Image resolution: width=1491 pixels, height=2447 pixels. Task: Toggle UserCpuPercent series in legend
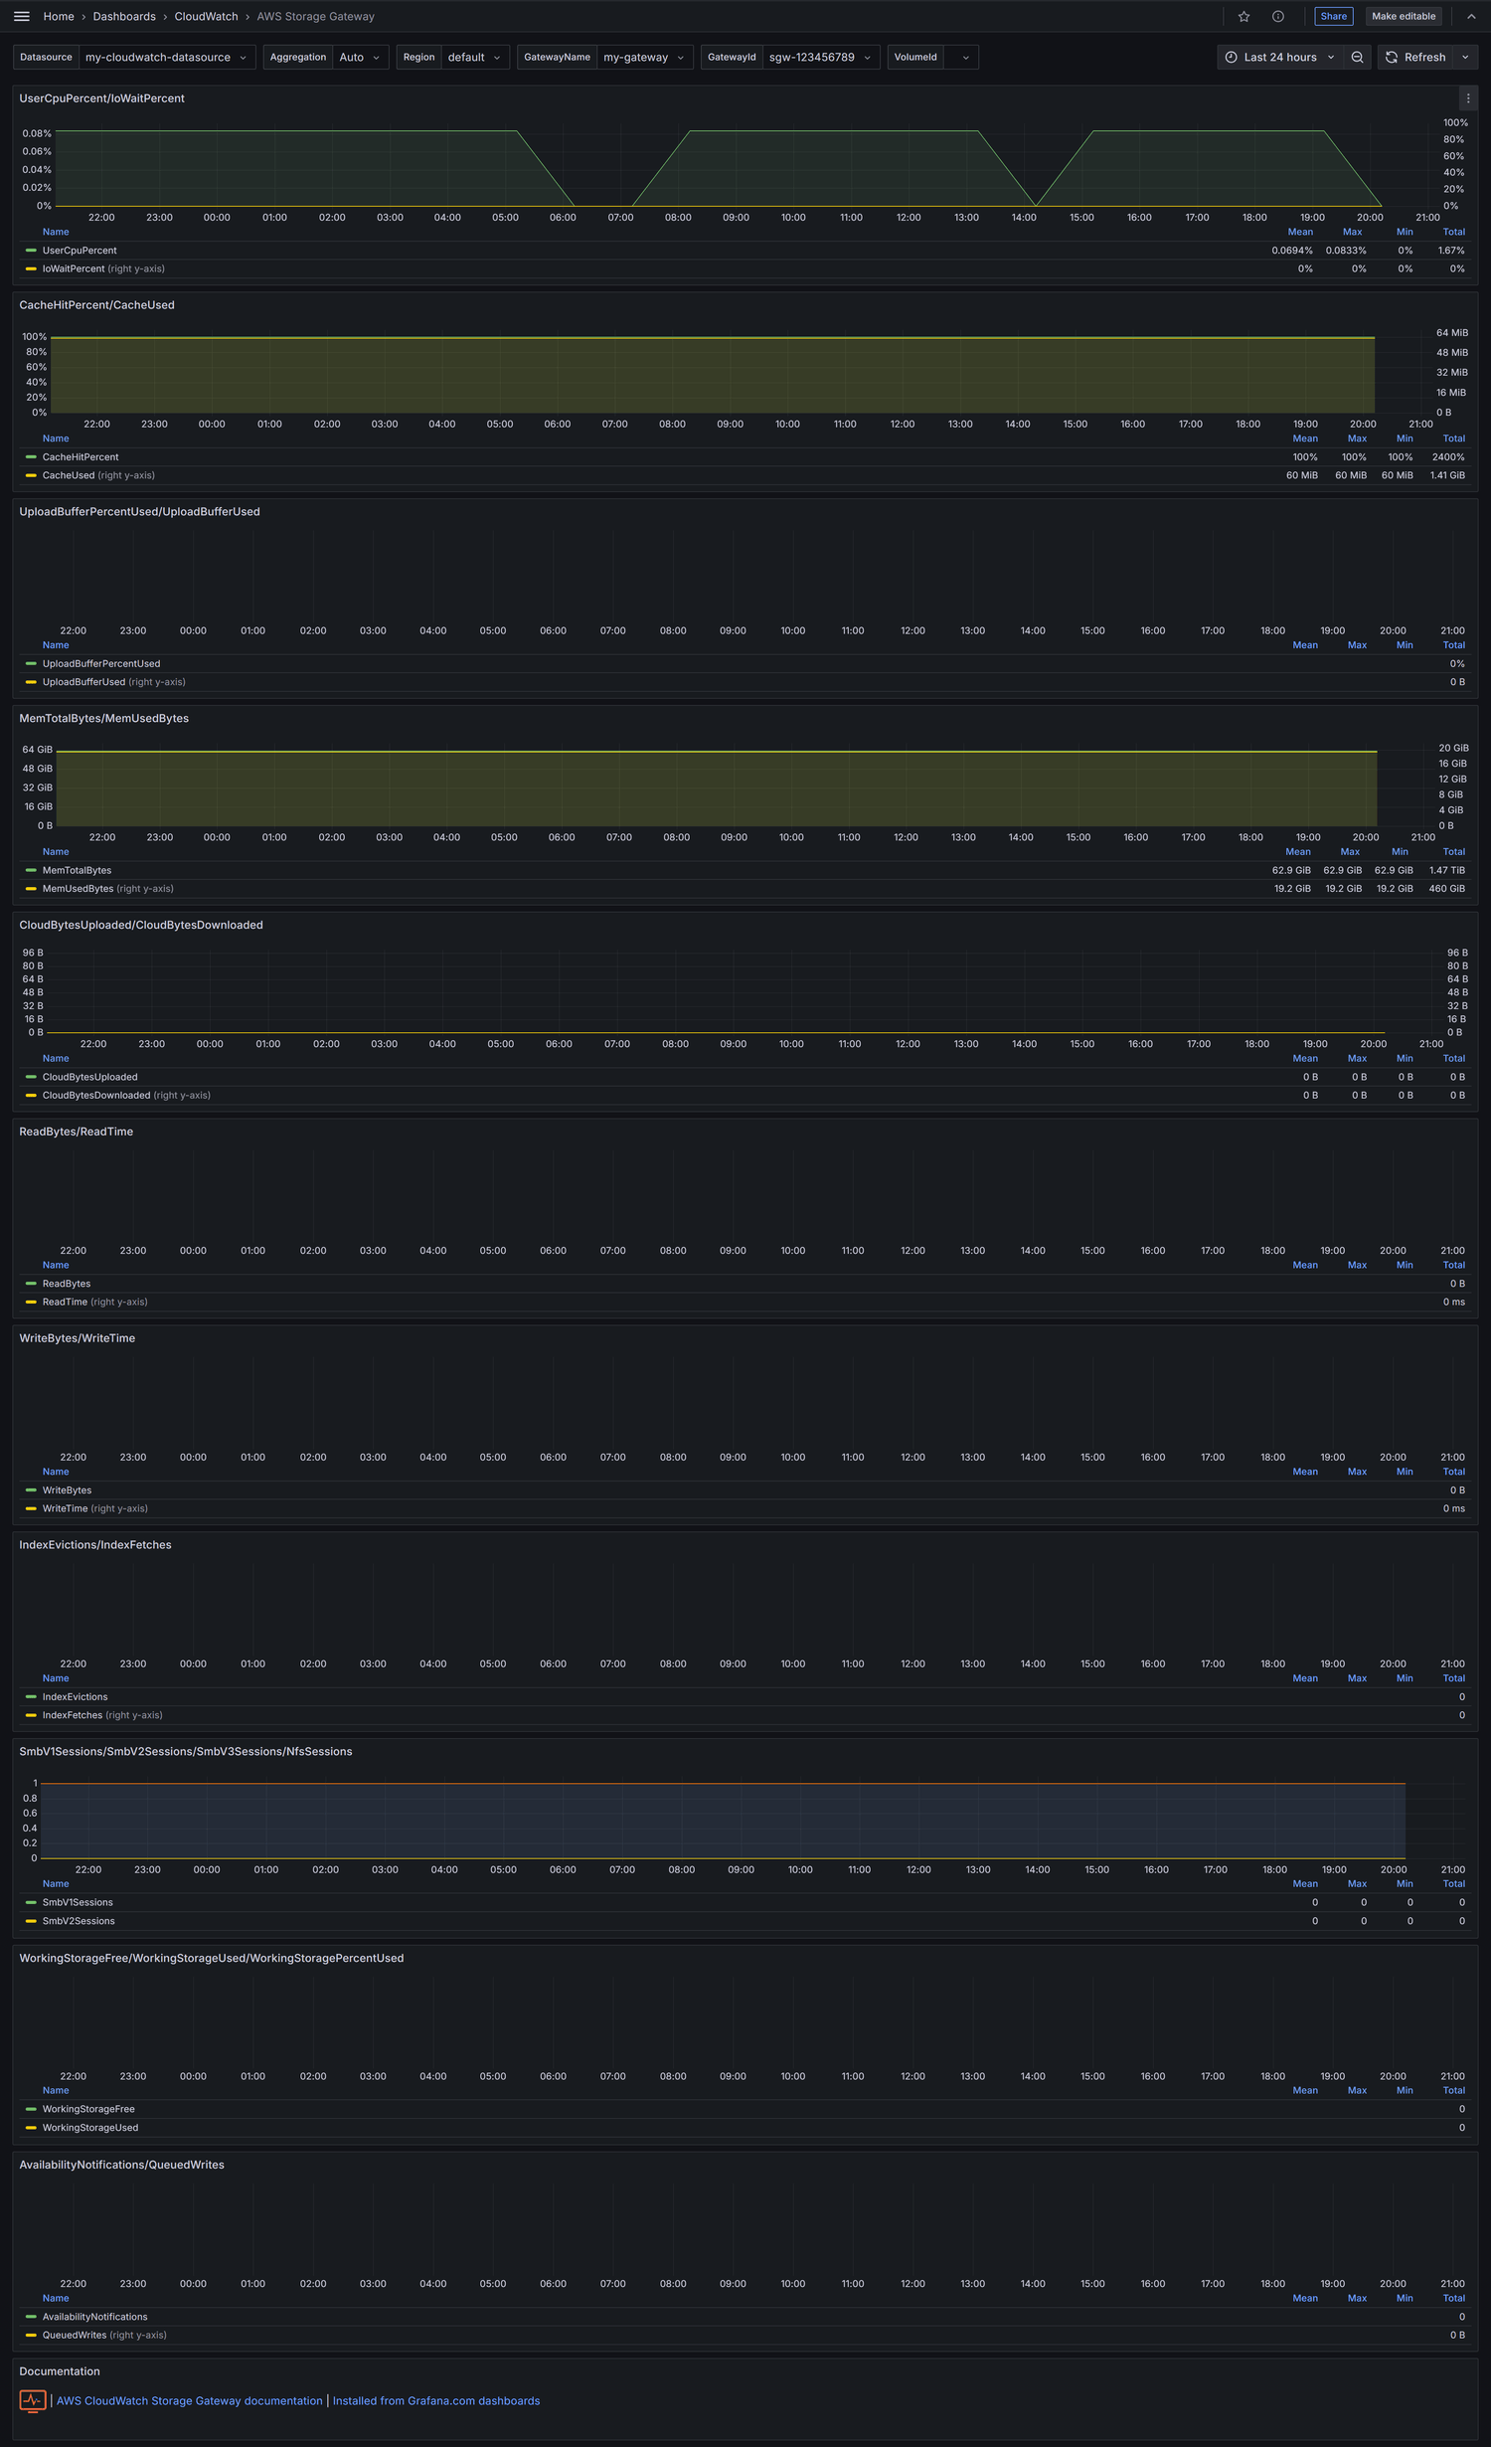pyautogui.click(x=80, y=251)
